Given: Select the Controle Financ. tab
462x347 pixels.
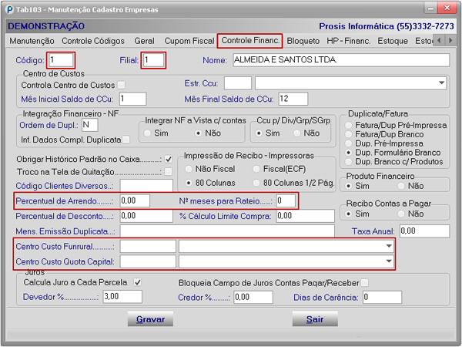Looking at the screenshot, I should 250,40.
